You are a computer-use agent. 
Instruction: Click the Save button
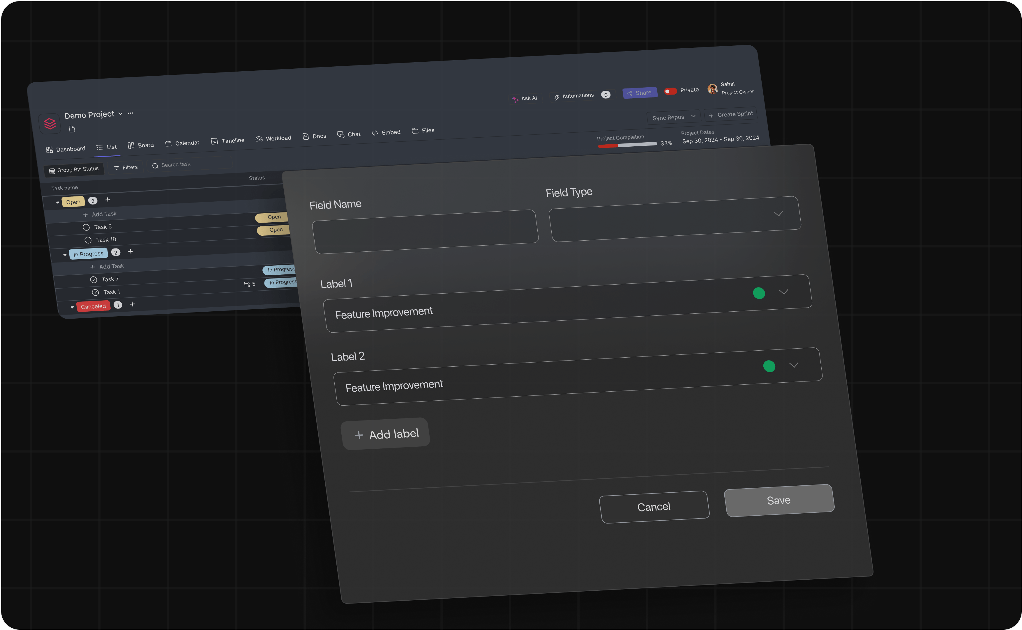[x=779, y=501]
